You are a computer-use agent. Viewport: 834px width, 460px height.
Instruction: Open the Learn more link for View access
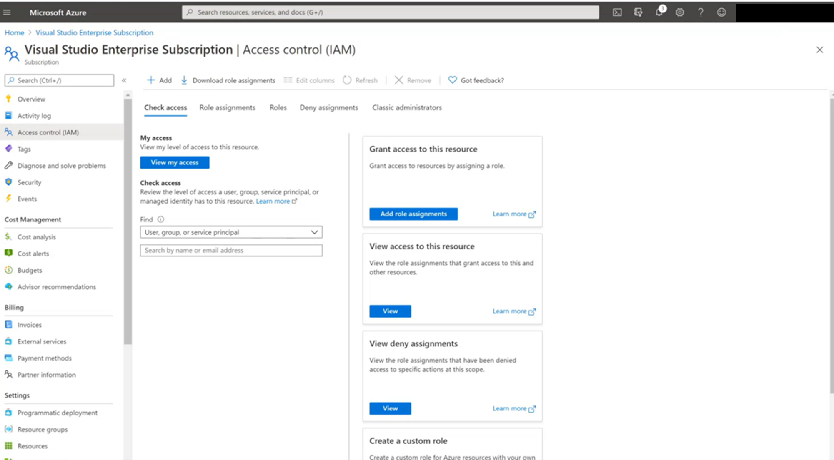pos(513,311)
